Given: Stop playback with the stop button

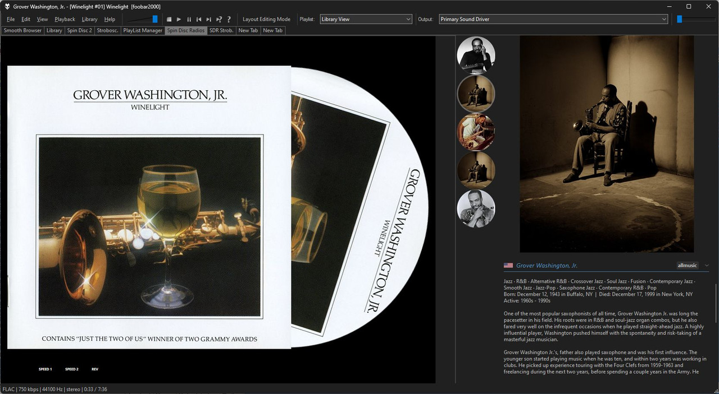Looking at the screenshot, I should tap(169, 19).
